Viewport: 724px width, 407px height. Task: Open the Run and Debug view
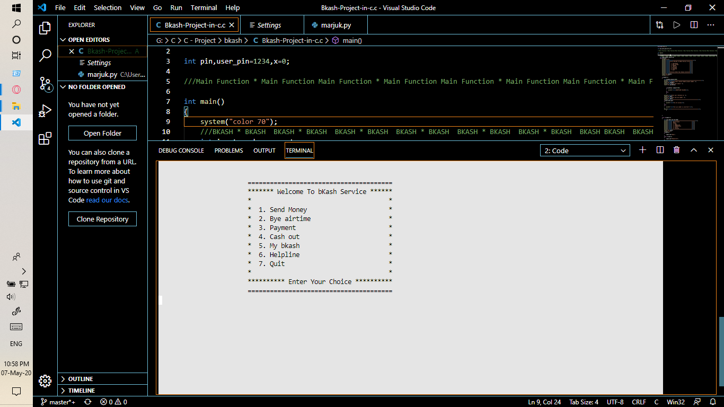(45, 111)
